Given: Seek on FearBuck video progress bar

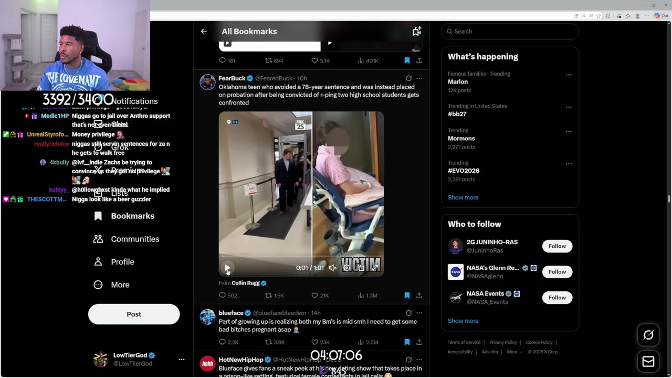Looking at the screenshot, I should [301, 257].
